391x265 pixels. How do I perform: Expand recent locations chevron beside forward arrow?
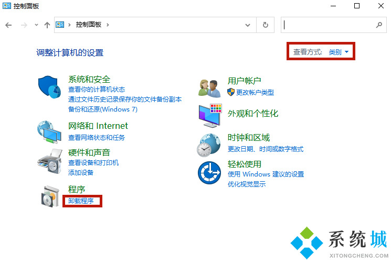pos(36,25)
